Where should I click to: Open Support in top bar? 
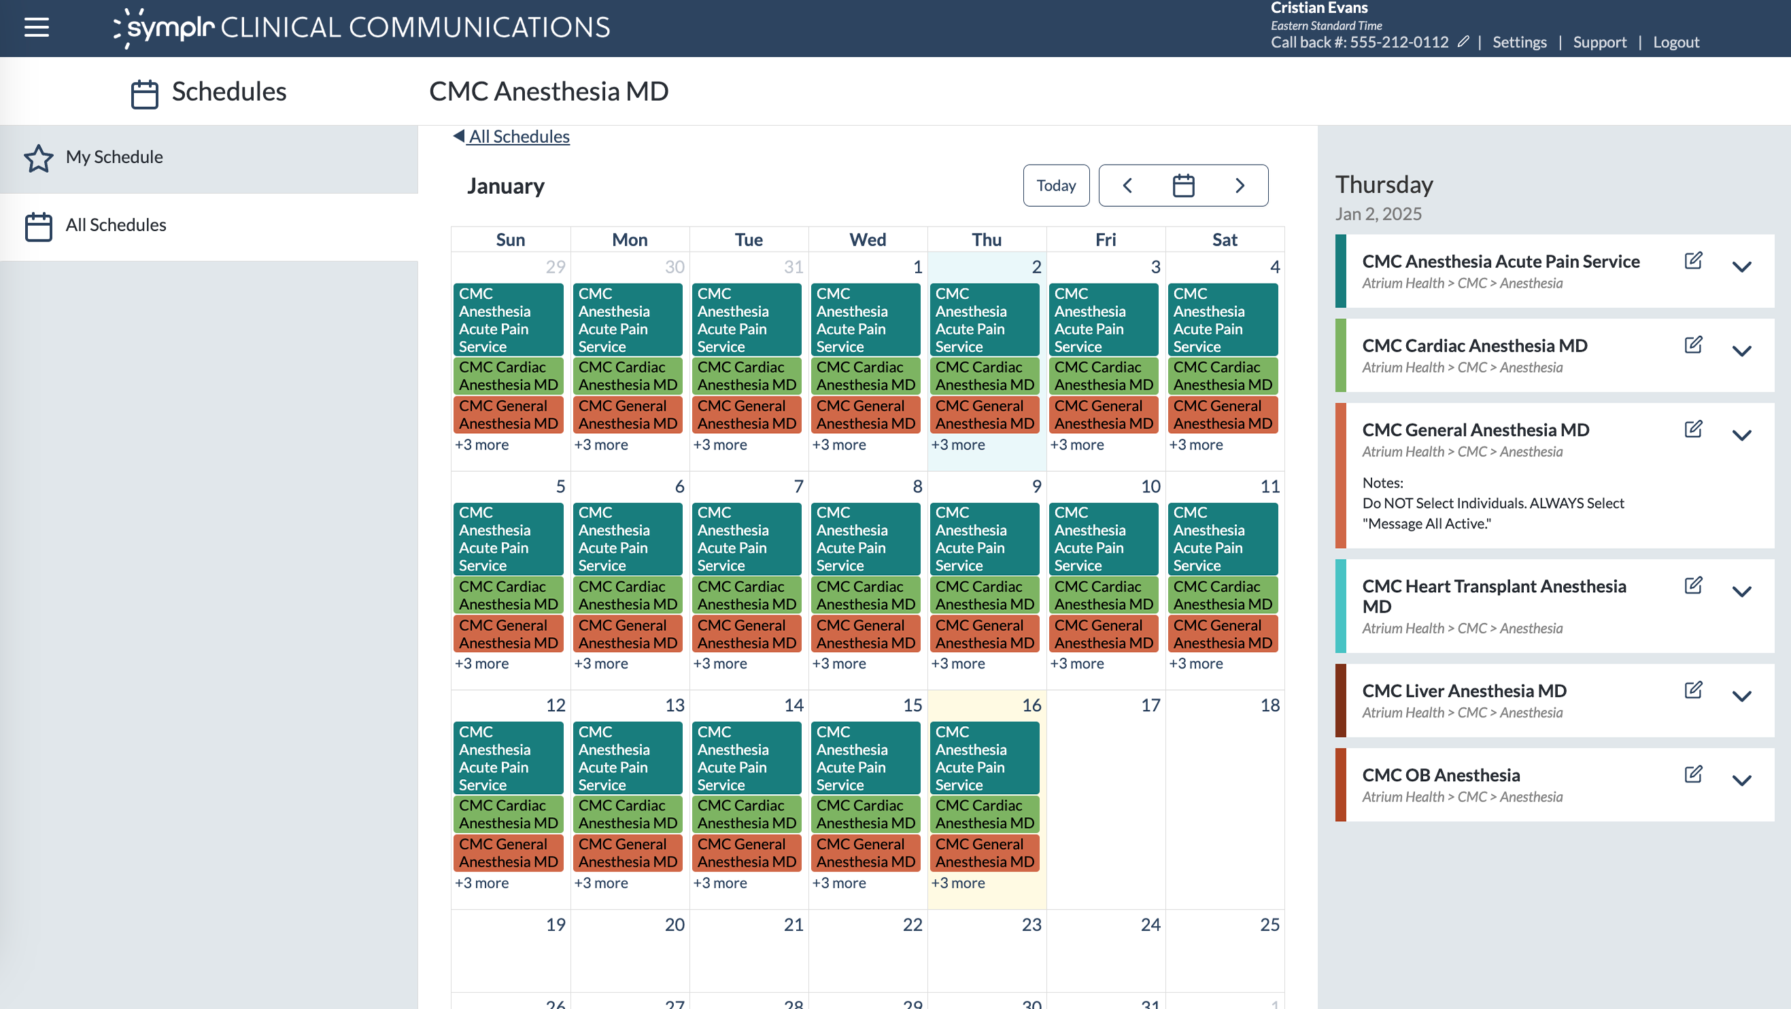tap(1599, 42)
